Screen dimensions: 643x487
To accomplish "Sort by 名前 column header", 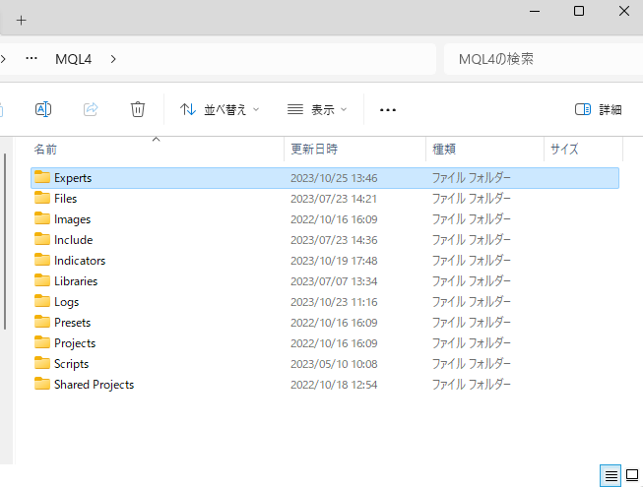I will tap(46, 150).
